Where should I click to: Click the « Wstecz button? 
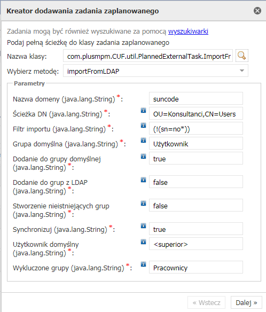click(x=206, y=302)
